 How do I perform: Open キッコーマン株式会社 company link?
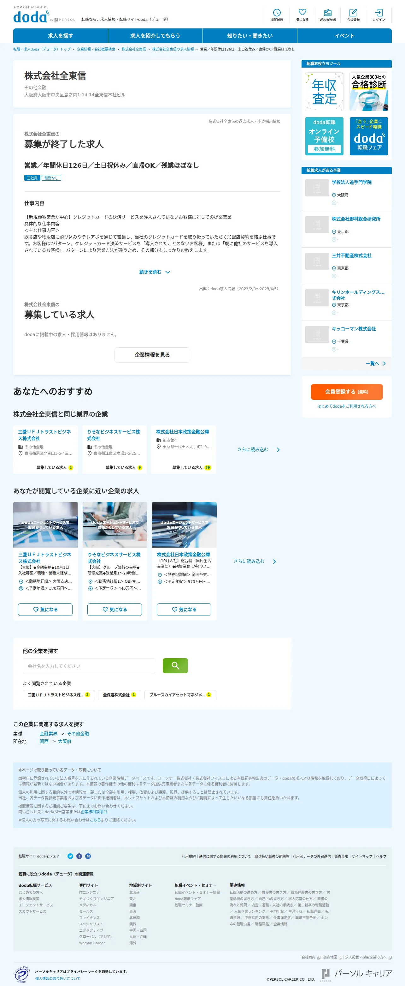[354, 329]
